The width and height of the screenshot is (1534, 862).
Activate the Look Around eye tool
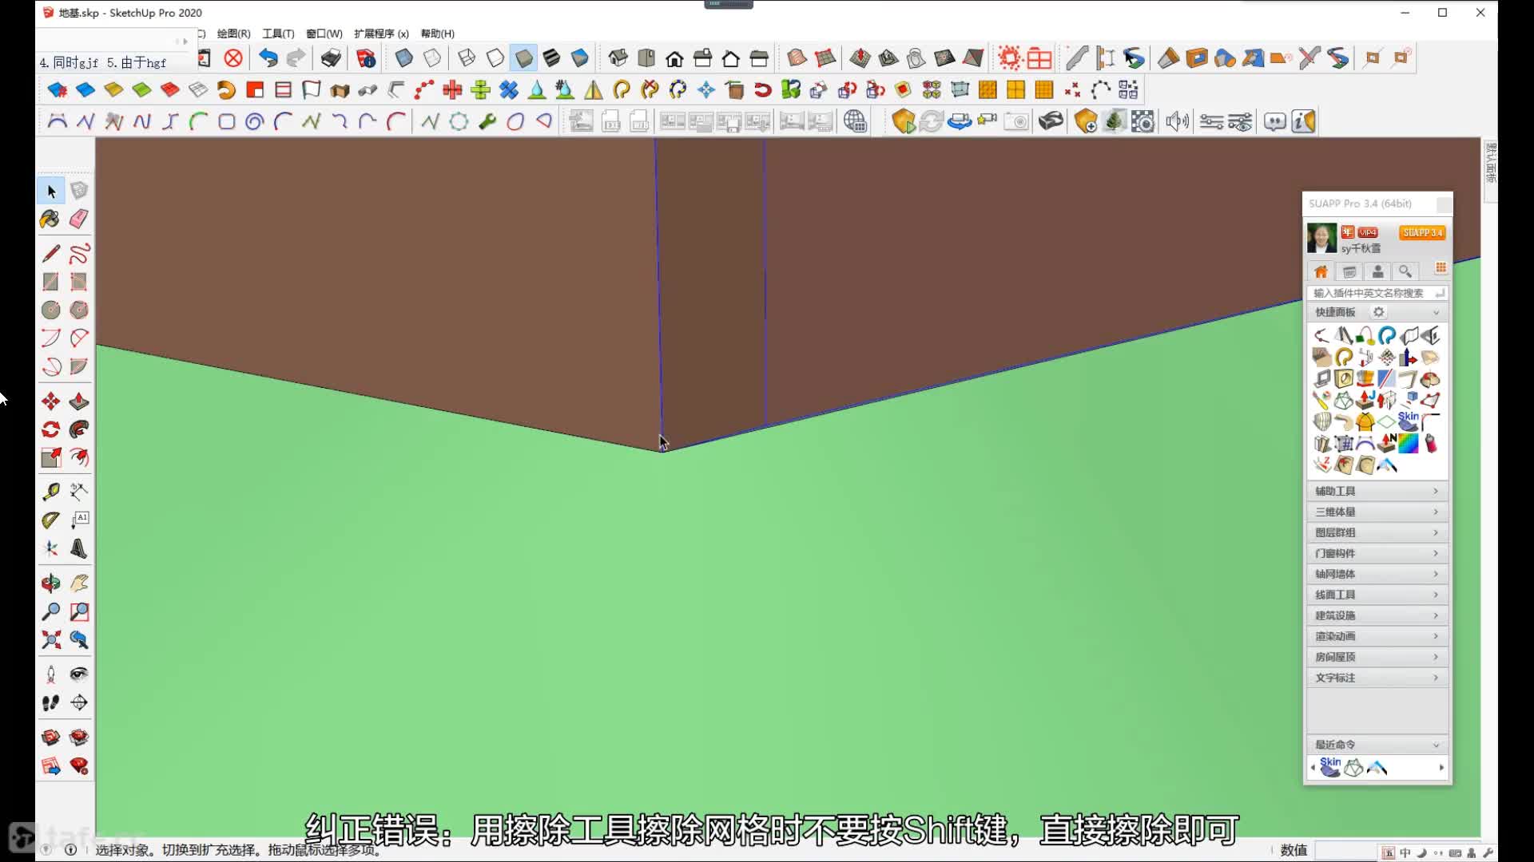[78, 674]
